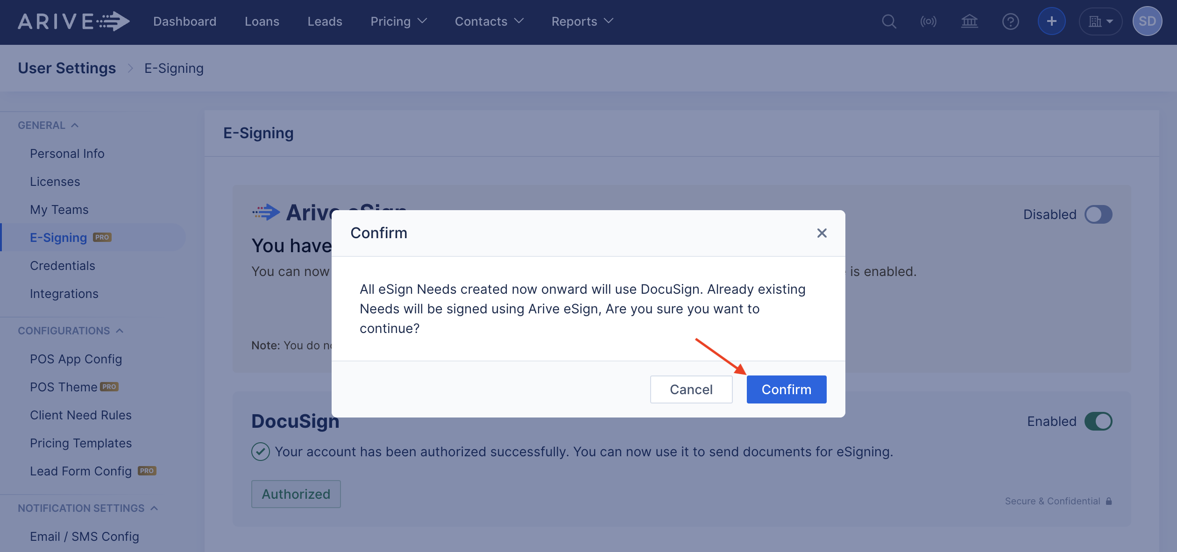Open the company building dropdown

tap(1100, 21)
